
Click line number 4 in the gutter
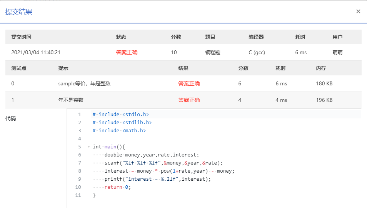tap(80, 139)
